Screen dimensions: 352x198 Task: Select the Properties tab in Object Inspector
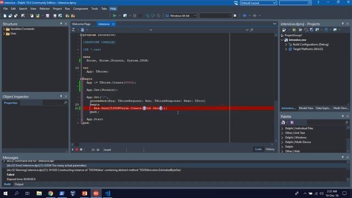pos(10,103)
